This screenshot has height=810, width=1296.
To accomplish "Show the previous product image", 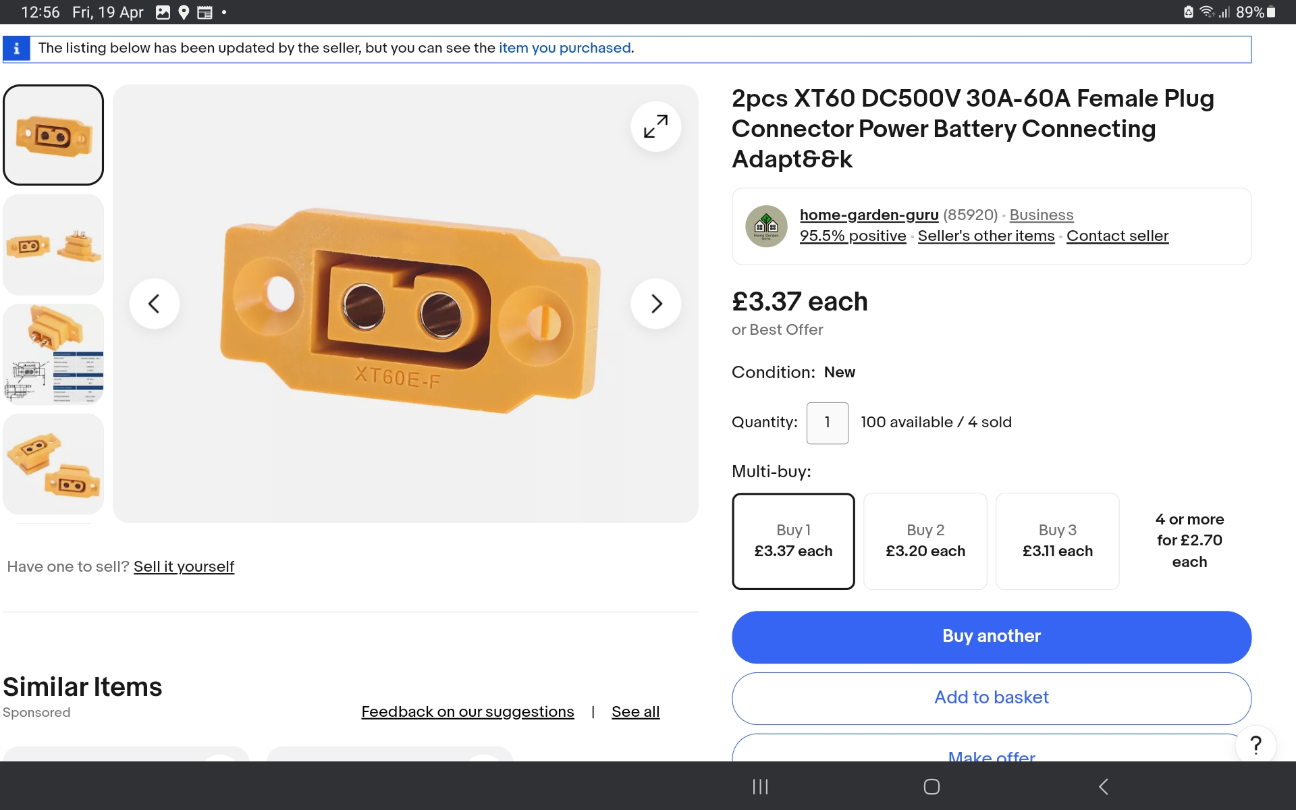I will pos(155,304).
